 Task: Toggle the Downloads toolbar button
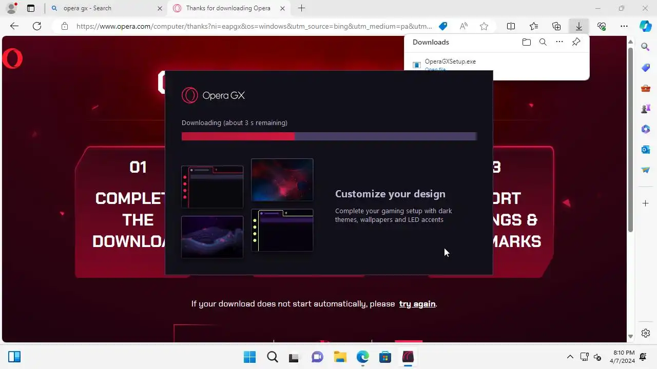(579, 26)
